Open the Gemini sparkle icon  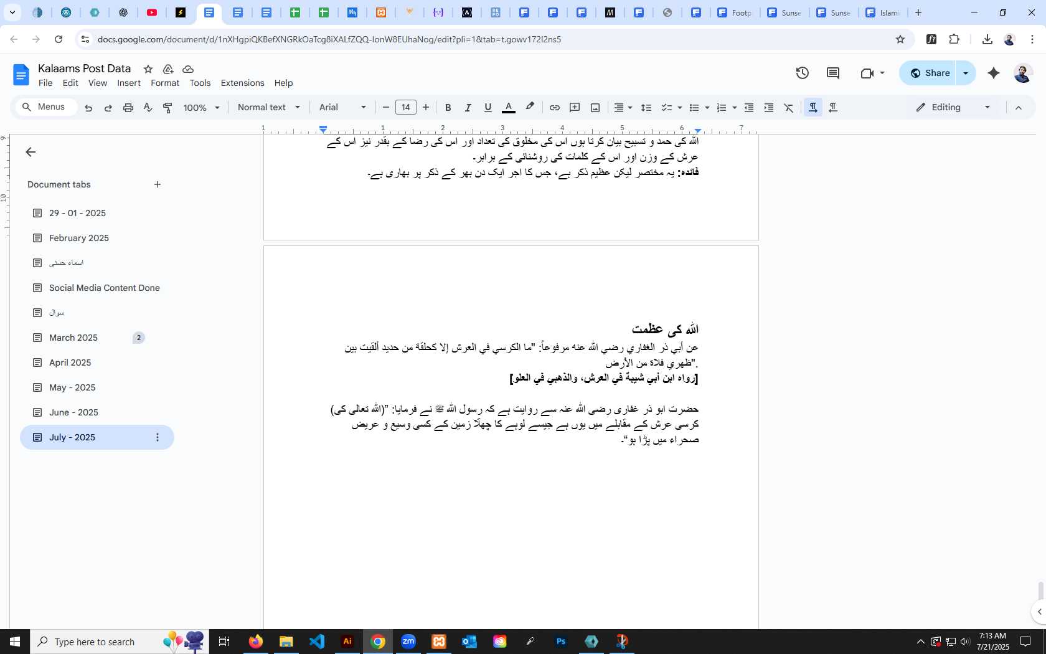click(994, 73)
